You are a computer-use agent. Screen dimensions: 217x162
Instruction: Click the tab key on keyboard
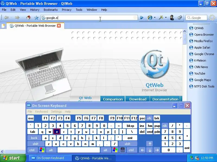click(33, 132)
